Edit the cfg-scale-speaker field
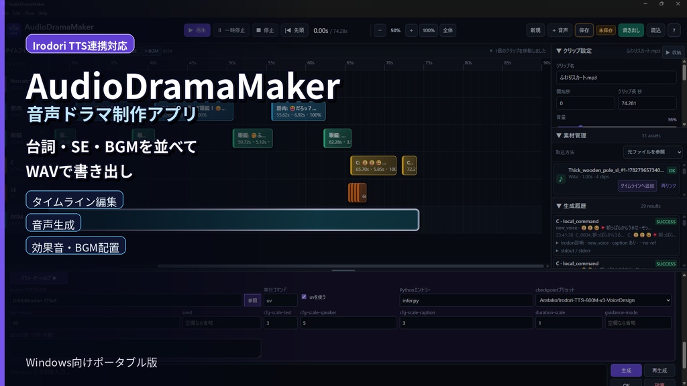The height and width of the screenshot is (386, 687). pos(348,322)
